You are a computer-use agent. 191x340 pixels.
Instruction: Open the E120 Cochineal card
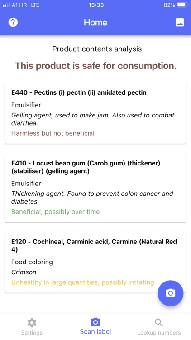(95, 262)
